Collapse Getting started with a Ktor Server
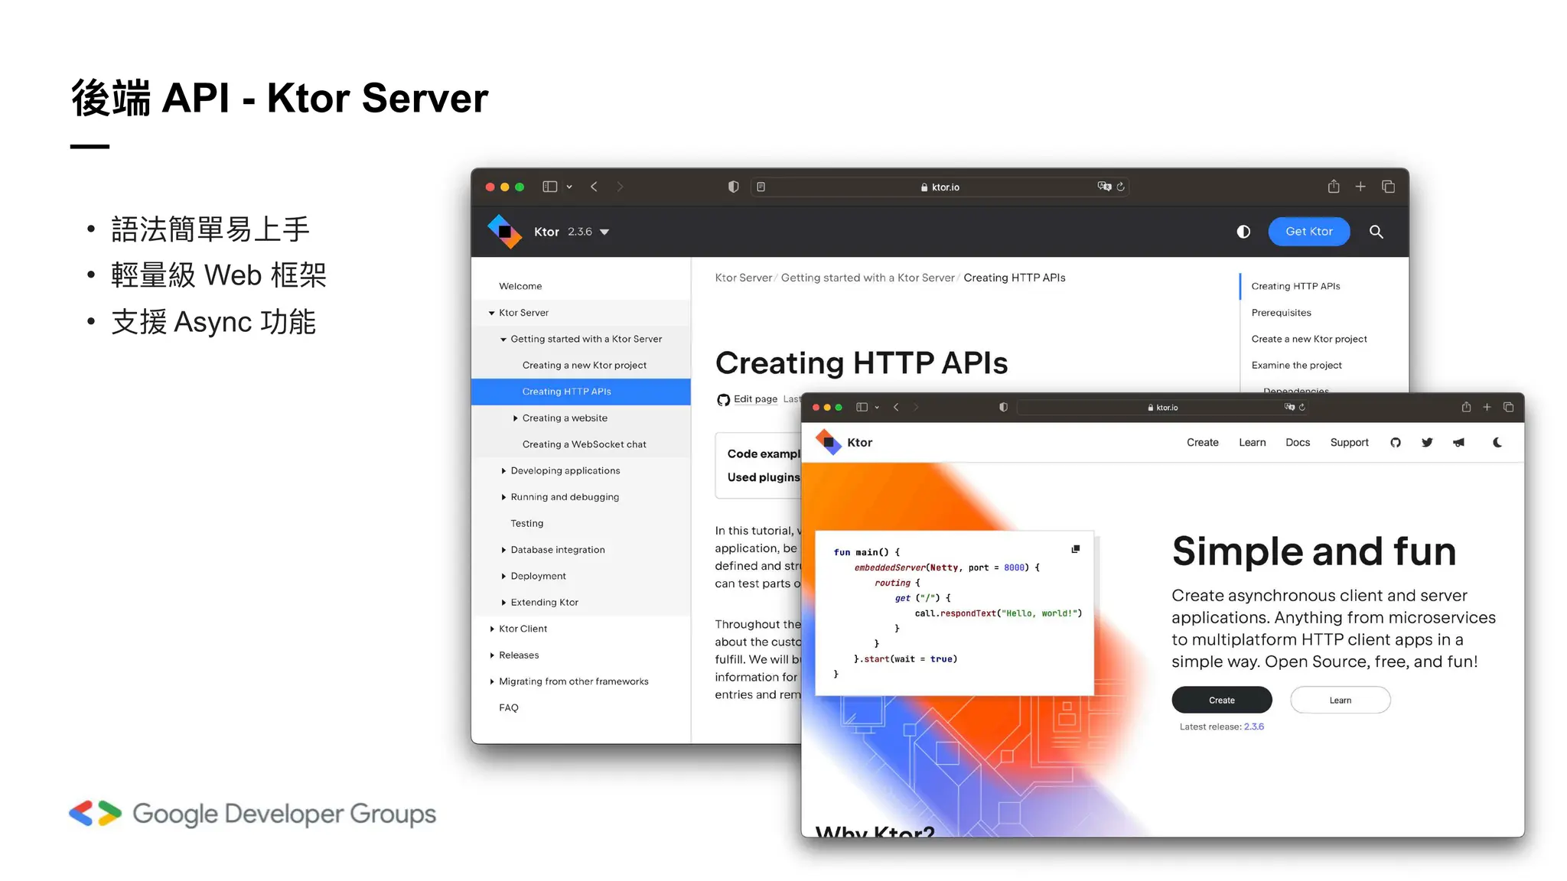This screenshot has height=881, width=1567. pyautogui.click(x=503, y=339)
